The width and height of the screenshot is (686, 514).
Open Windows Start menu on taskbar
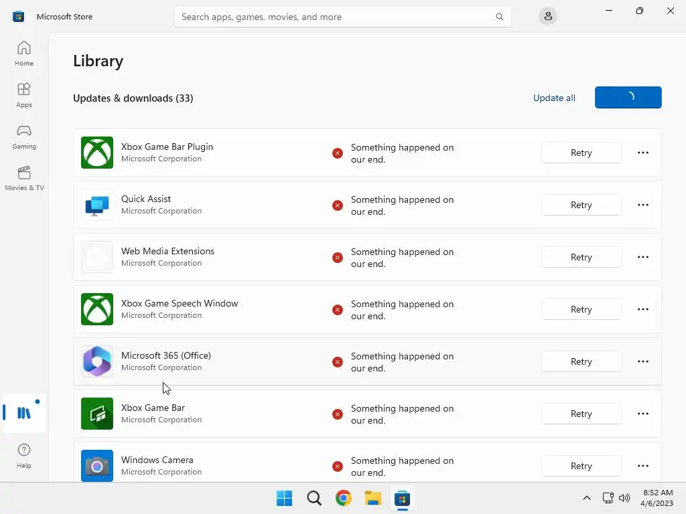point(284,498)
